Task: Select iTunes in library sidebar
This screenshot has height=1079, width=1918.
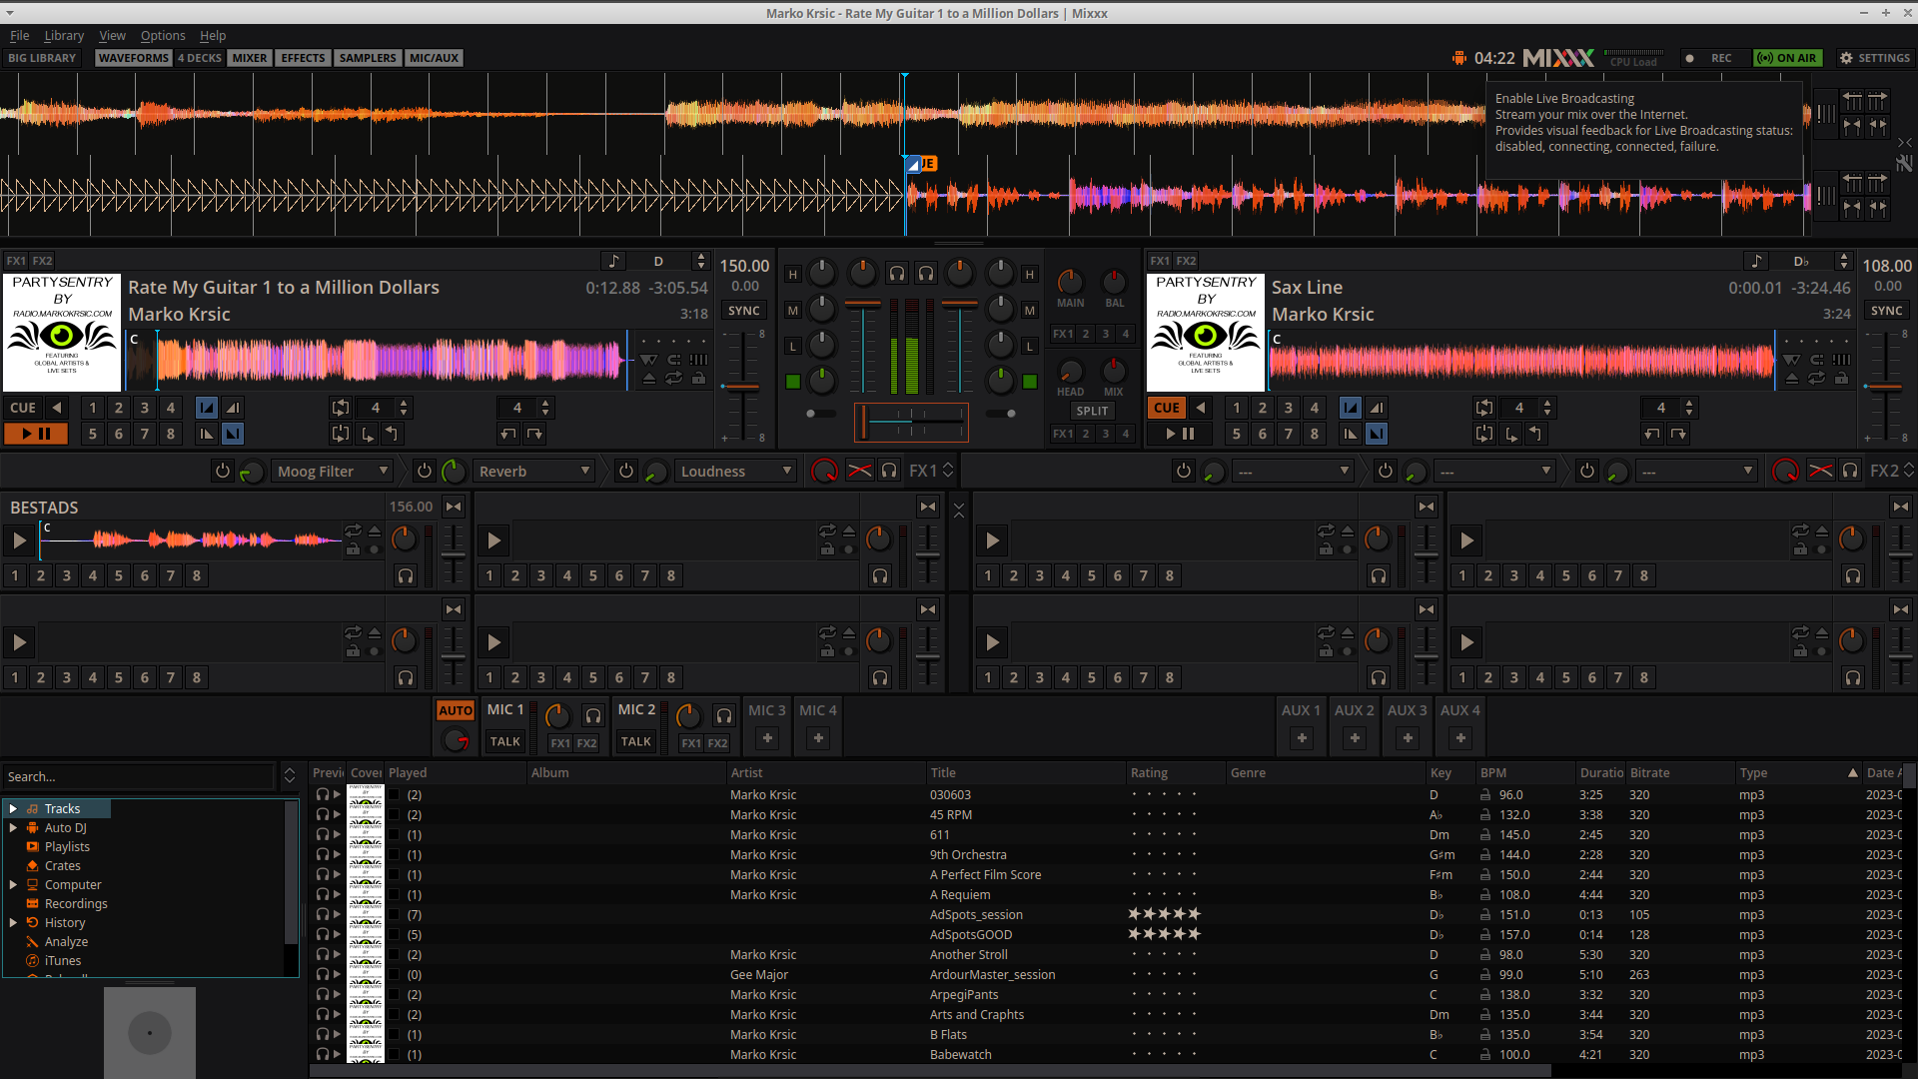Action: click(63, 960)
